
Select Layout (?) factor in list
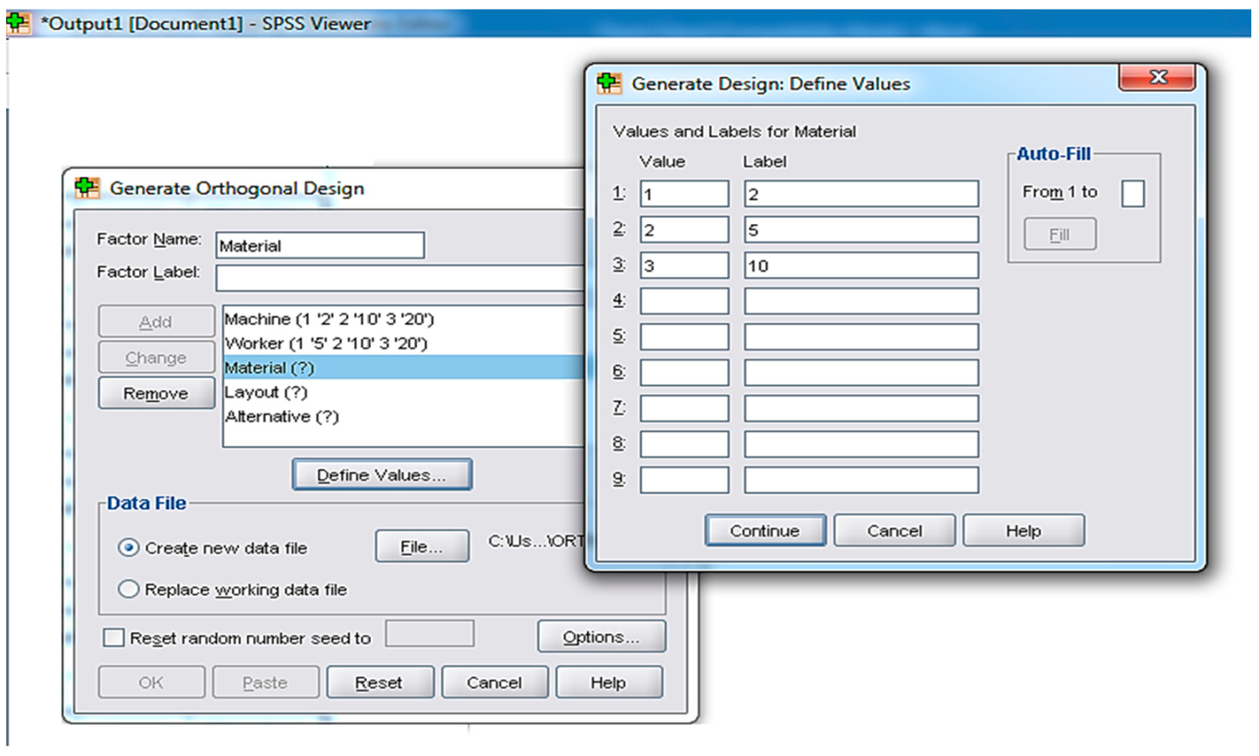[x=265, y=392]
